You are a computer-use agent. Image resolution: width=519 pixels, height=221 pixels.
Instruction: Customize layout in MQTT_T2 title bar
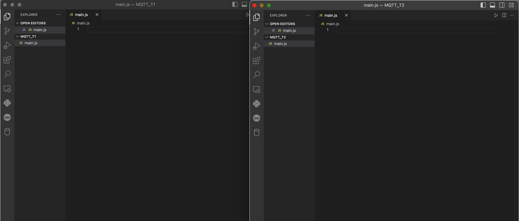511,5
